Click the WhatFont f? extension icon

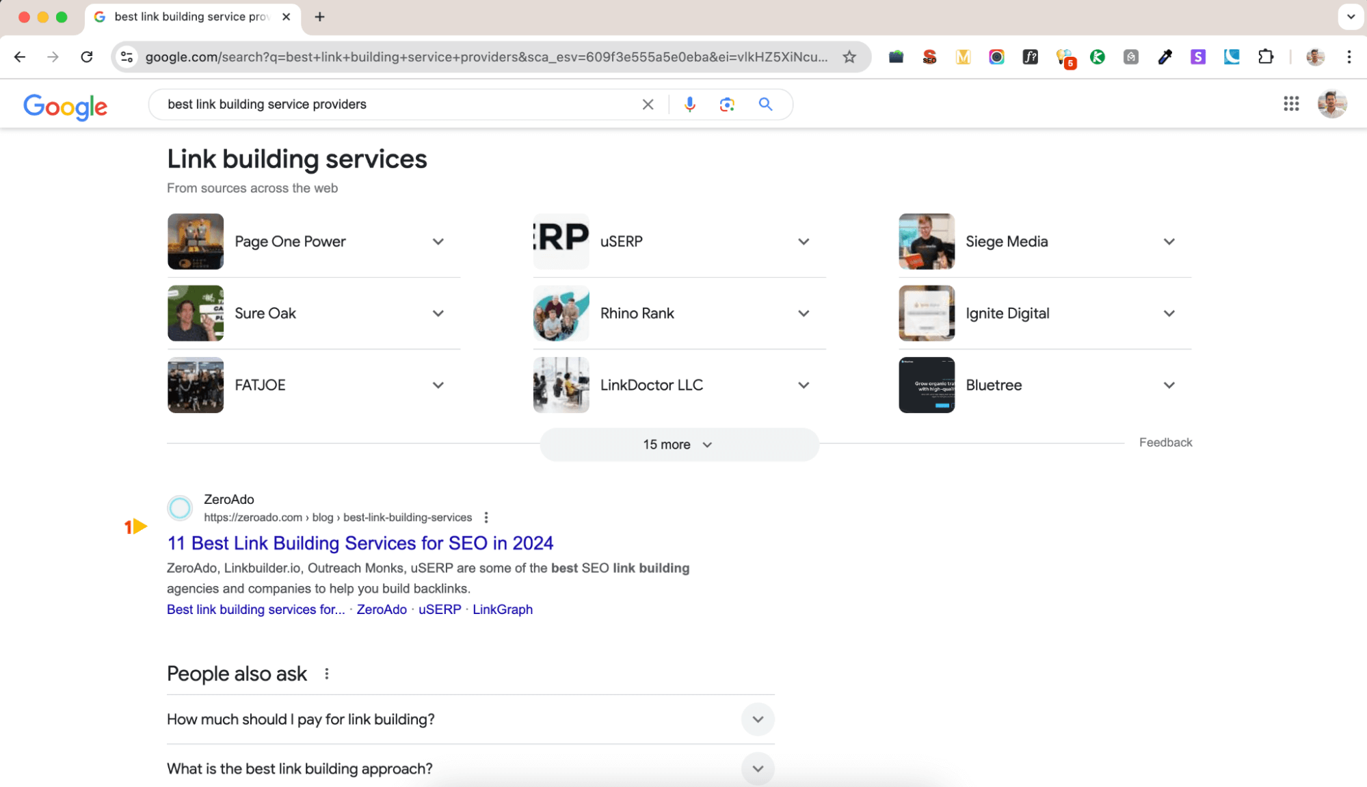[1030, 57]
